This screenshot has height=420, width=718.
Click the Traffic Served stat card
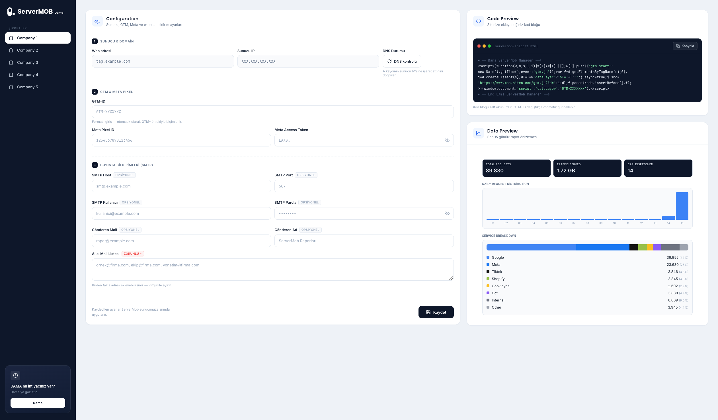point(587,168)
